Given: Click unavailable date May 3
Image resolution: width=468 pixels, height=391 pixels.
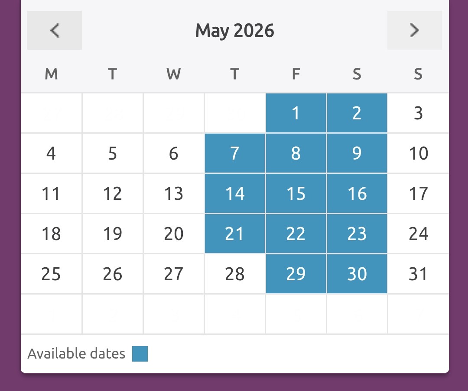Looking at the screenshot, I should pos(418,113).
